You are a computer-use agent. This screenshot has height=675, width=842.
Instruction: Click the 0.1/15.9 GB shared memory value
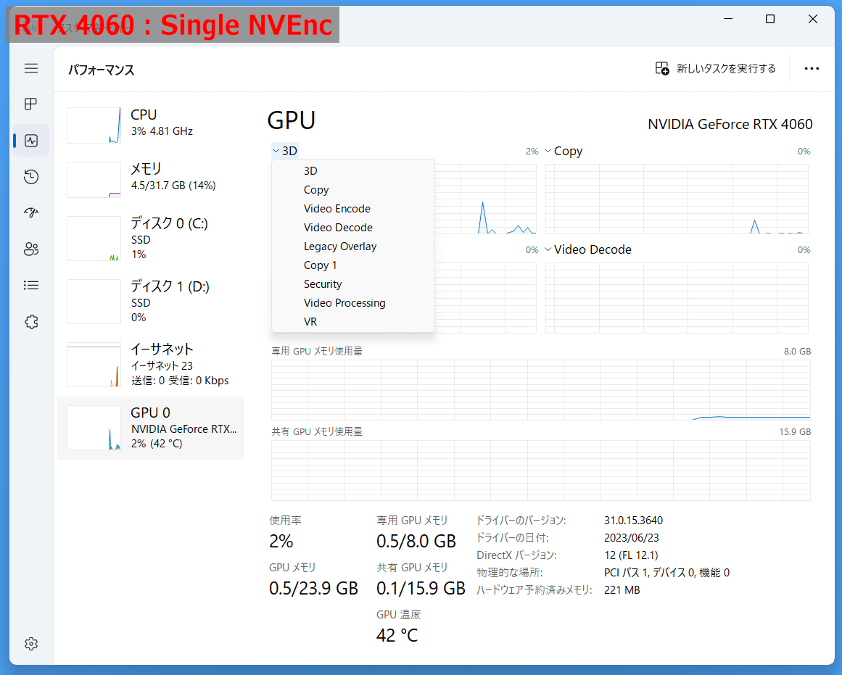421,589
